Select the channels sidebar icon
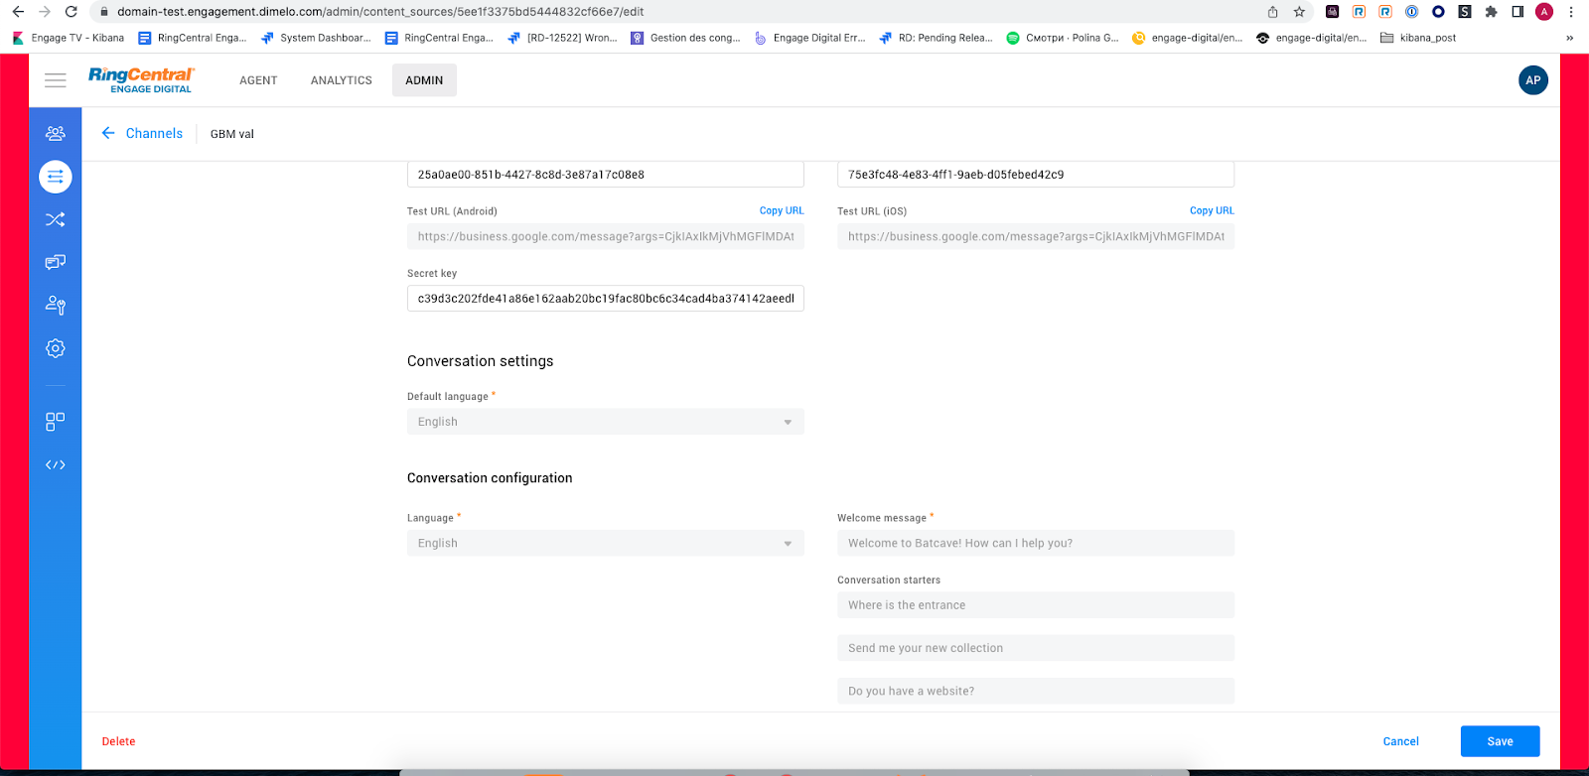 (x=56, y=177)
